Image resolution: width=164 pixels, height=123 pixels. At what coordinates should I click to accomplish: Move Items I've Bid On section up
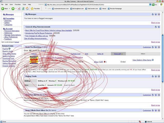(x=153, y=95)
